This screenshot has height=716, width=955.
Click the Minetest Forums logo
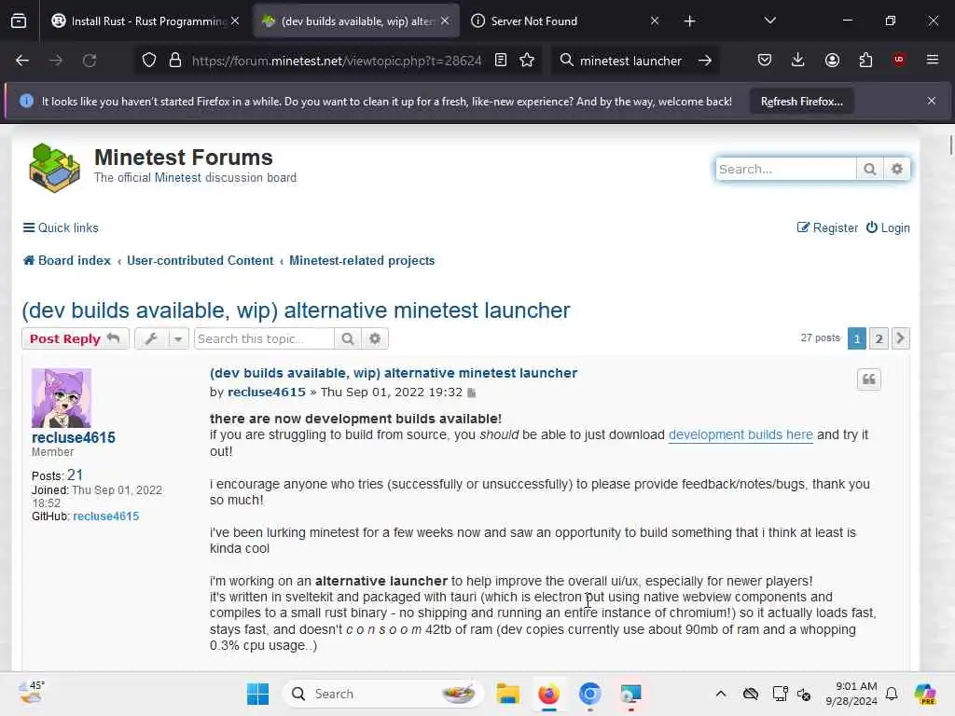click(54, 168)
